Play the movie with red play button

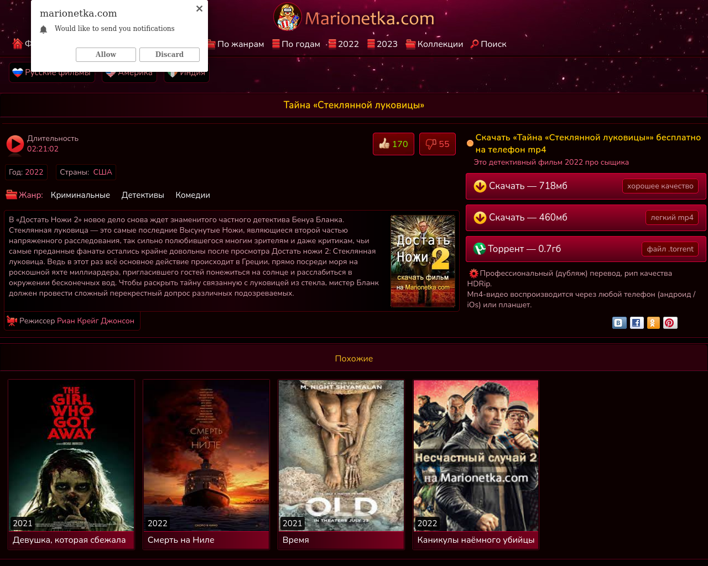coord(15,144)
